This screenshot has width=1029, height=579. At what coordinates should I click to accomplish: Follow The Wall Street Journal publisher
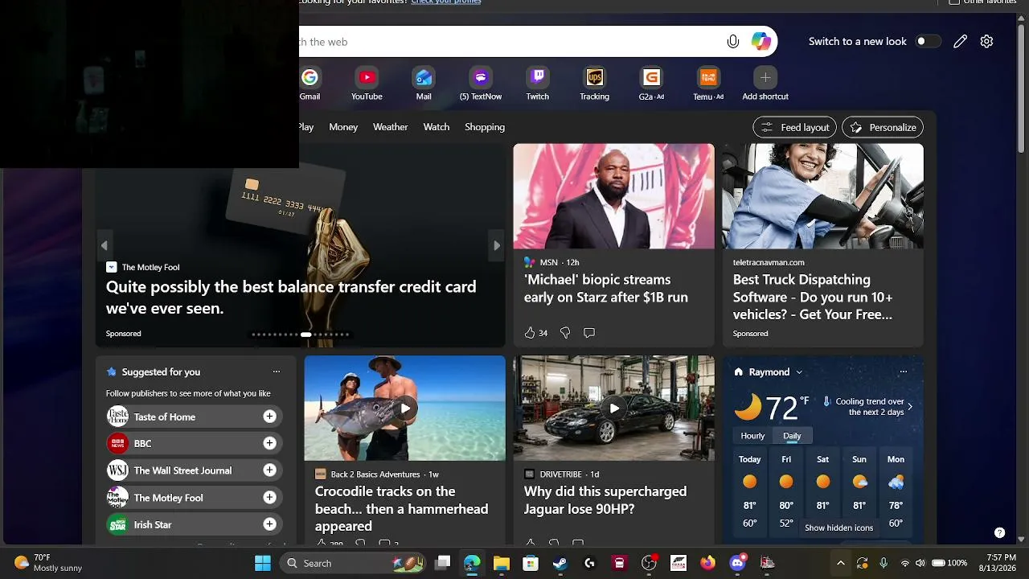269,470
